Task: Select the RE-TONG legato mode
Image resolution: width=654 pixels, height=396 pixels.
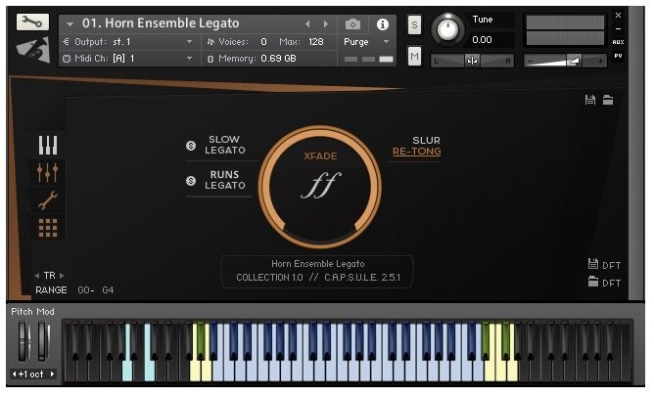Action: tap(417, 152)
